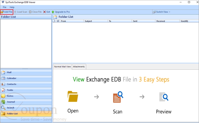The height and width of the screenshot is (123, 199).
Task: Click the Add File toolbar button
Action: [7, 12]
